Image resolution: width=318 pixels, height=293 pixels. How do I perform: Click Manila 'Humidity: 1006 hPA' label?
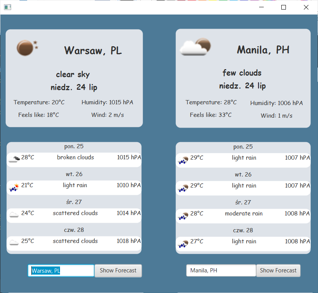[276, 103]
